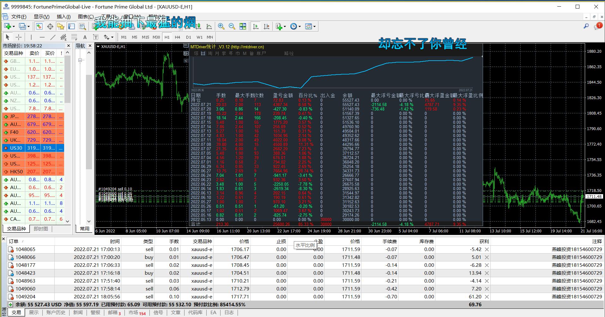Switch chart to H4 timeframe

178,37
